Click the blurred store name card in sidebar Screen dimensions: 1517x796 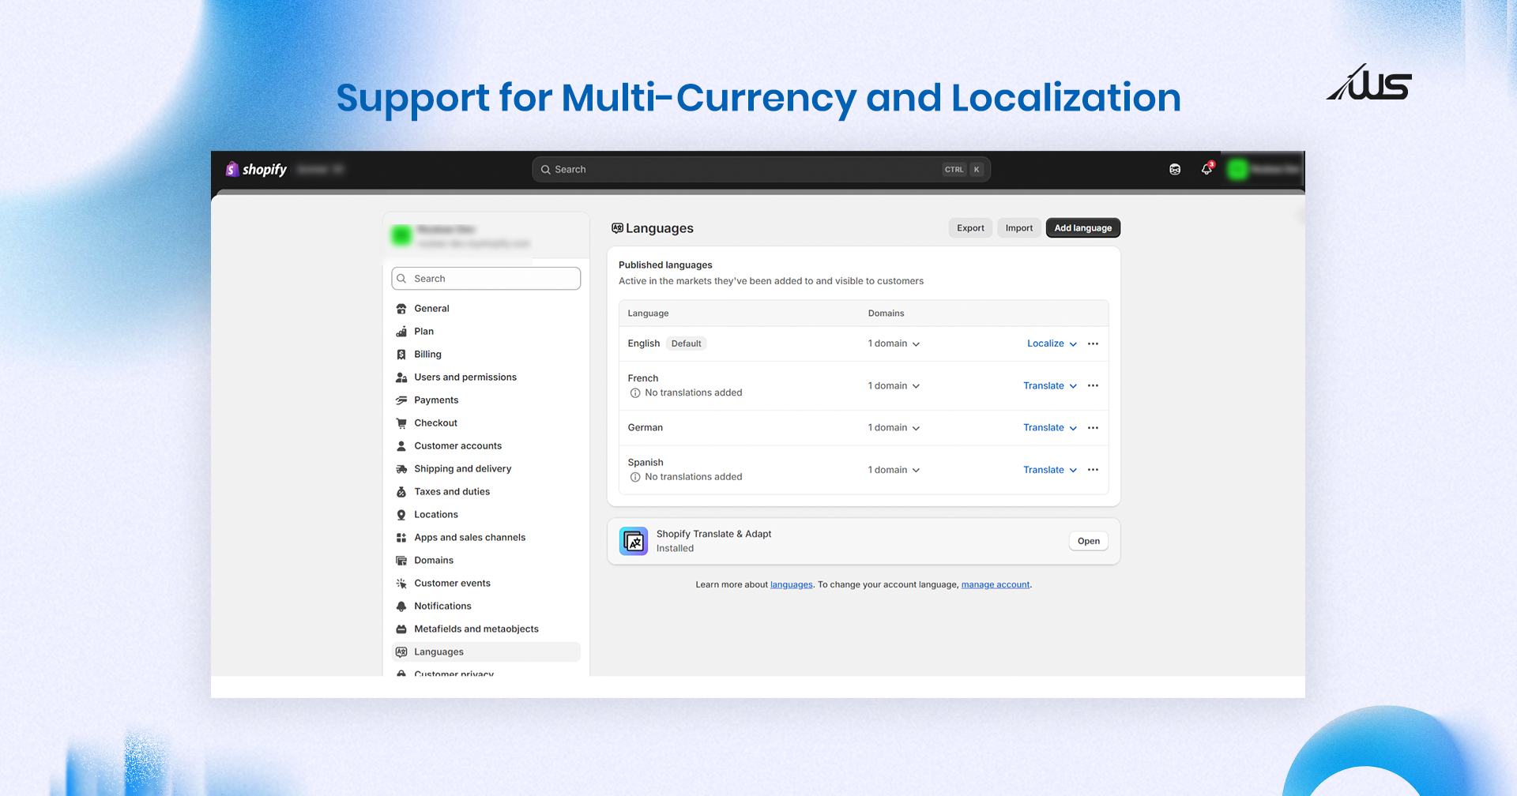[486, 235]
